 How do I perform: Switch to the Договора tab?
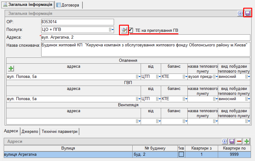pyautogui.click(x=69, y=5)
